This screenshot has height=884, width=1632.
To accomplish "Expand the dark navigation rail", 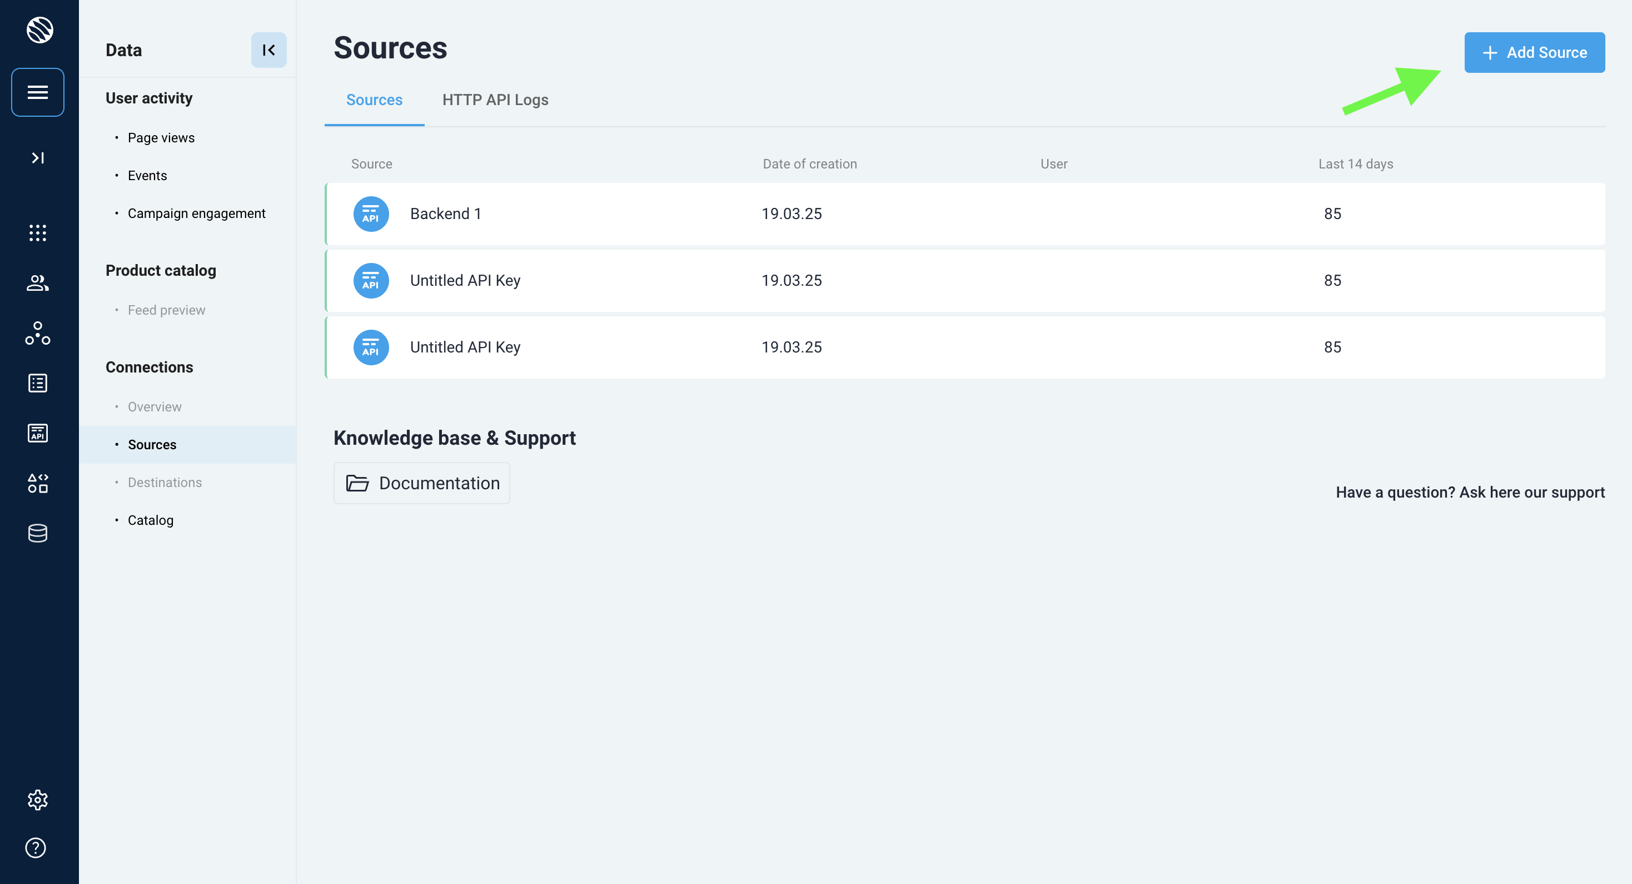I will pos(37,158).
